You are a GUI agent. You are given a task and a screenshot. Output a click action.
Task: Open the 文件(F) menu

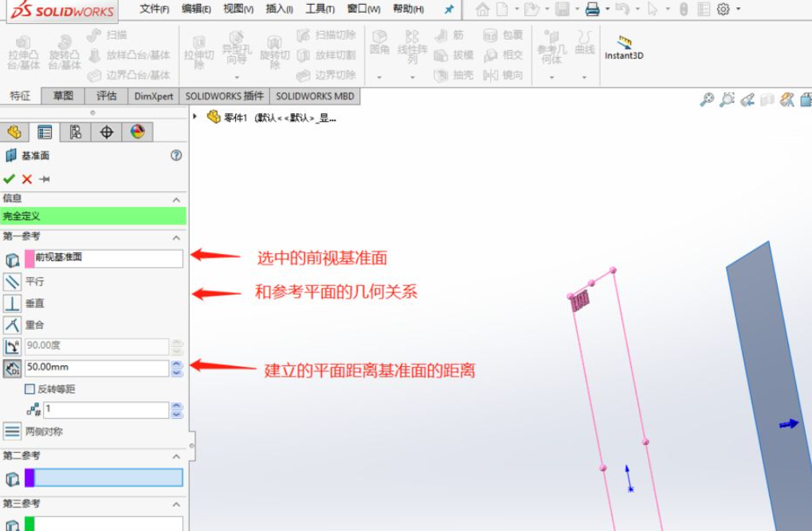pyautogui.click(x=155, y=9)
